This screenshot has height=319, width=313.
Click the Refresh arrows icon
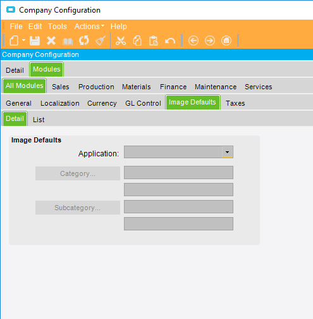[x=84, y=41]
